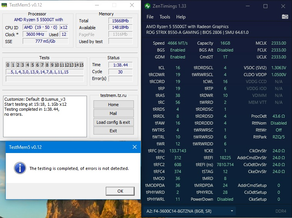Click Load config & exit button
This screenshot has height=218, width=292.
(113, 122)
